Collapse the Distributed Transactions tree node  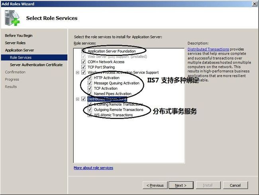[x=77, y=99]
